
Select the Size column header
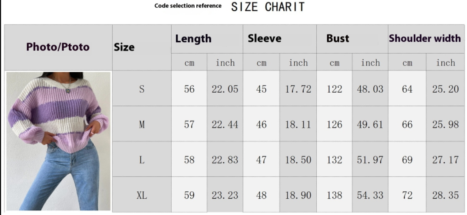(124, 47)
